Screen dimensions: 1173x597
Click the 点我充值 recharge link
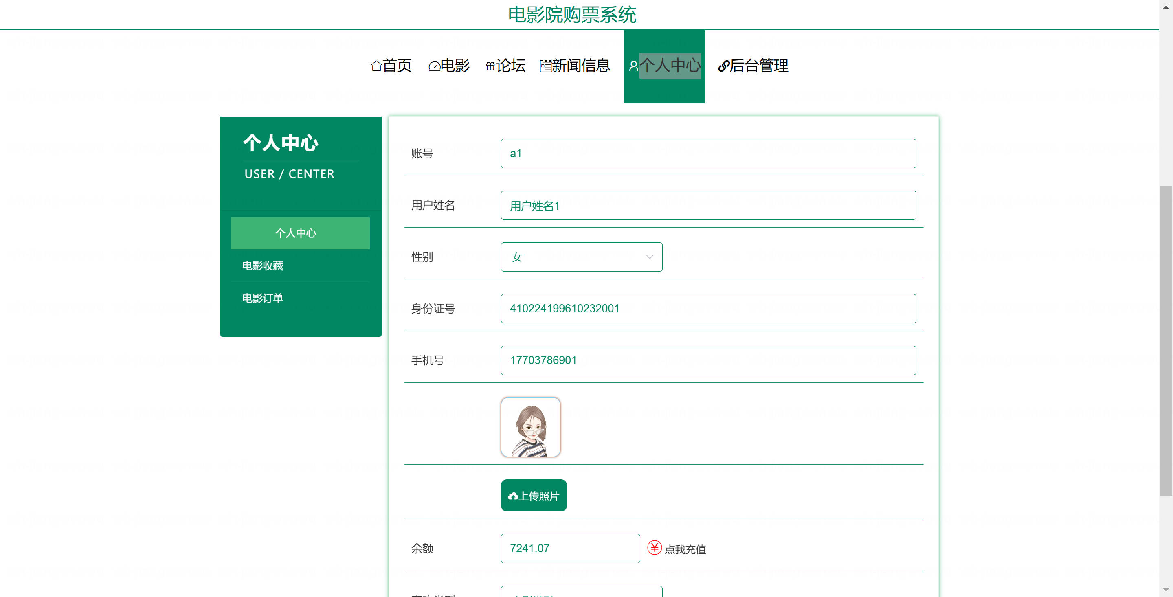[x=685, y=549]
